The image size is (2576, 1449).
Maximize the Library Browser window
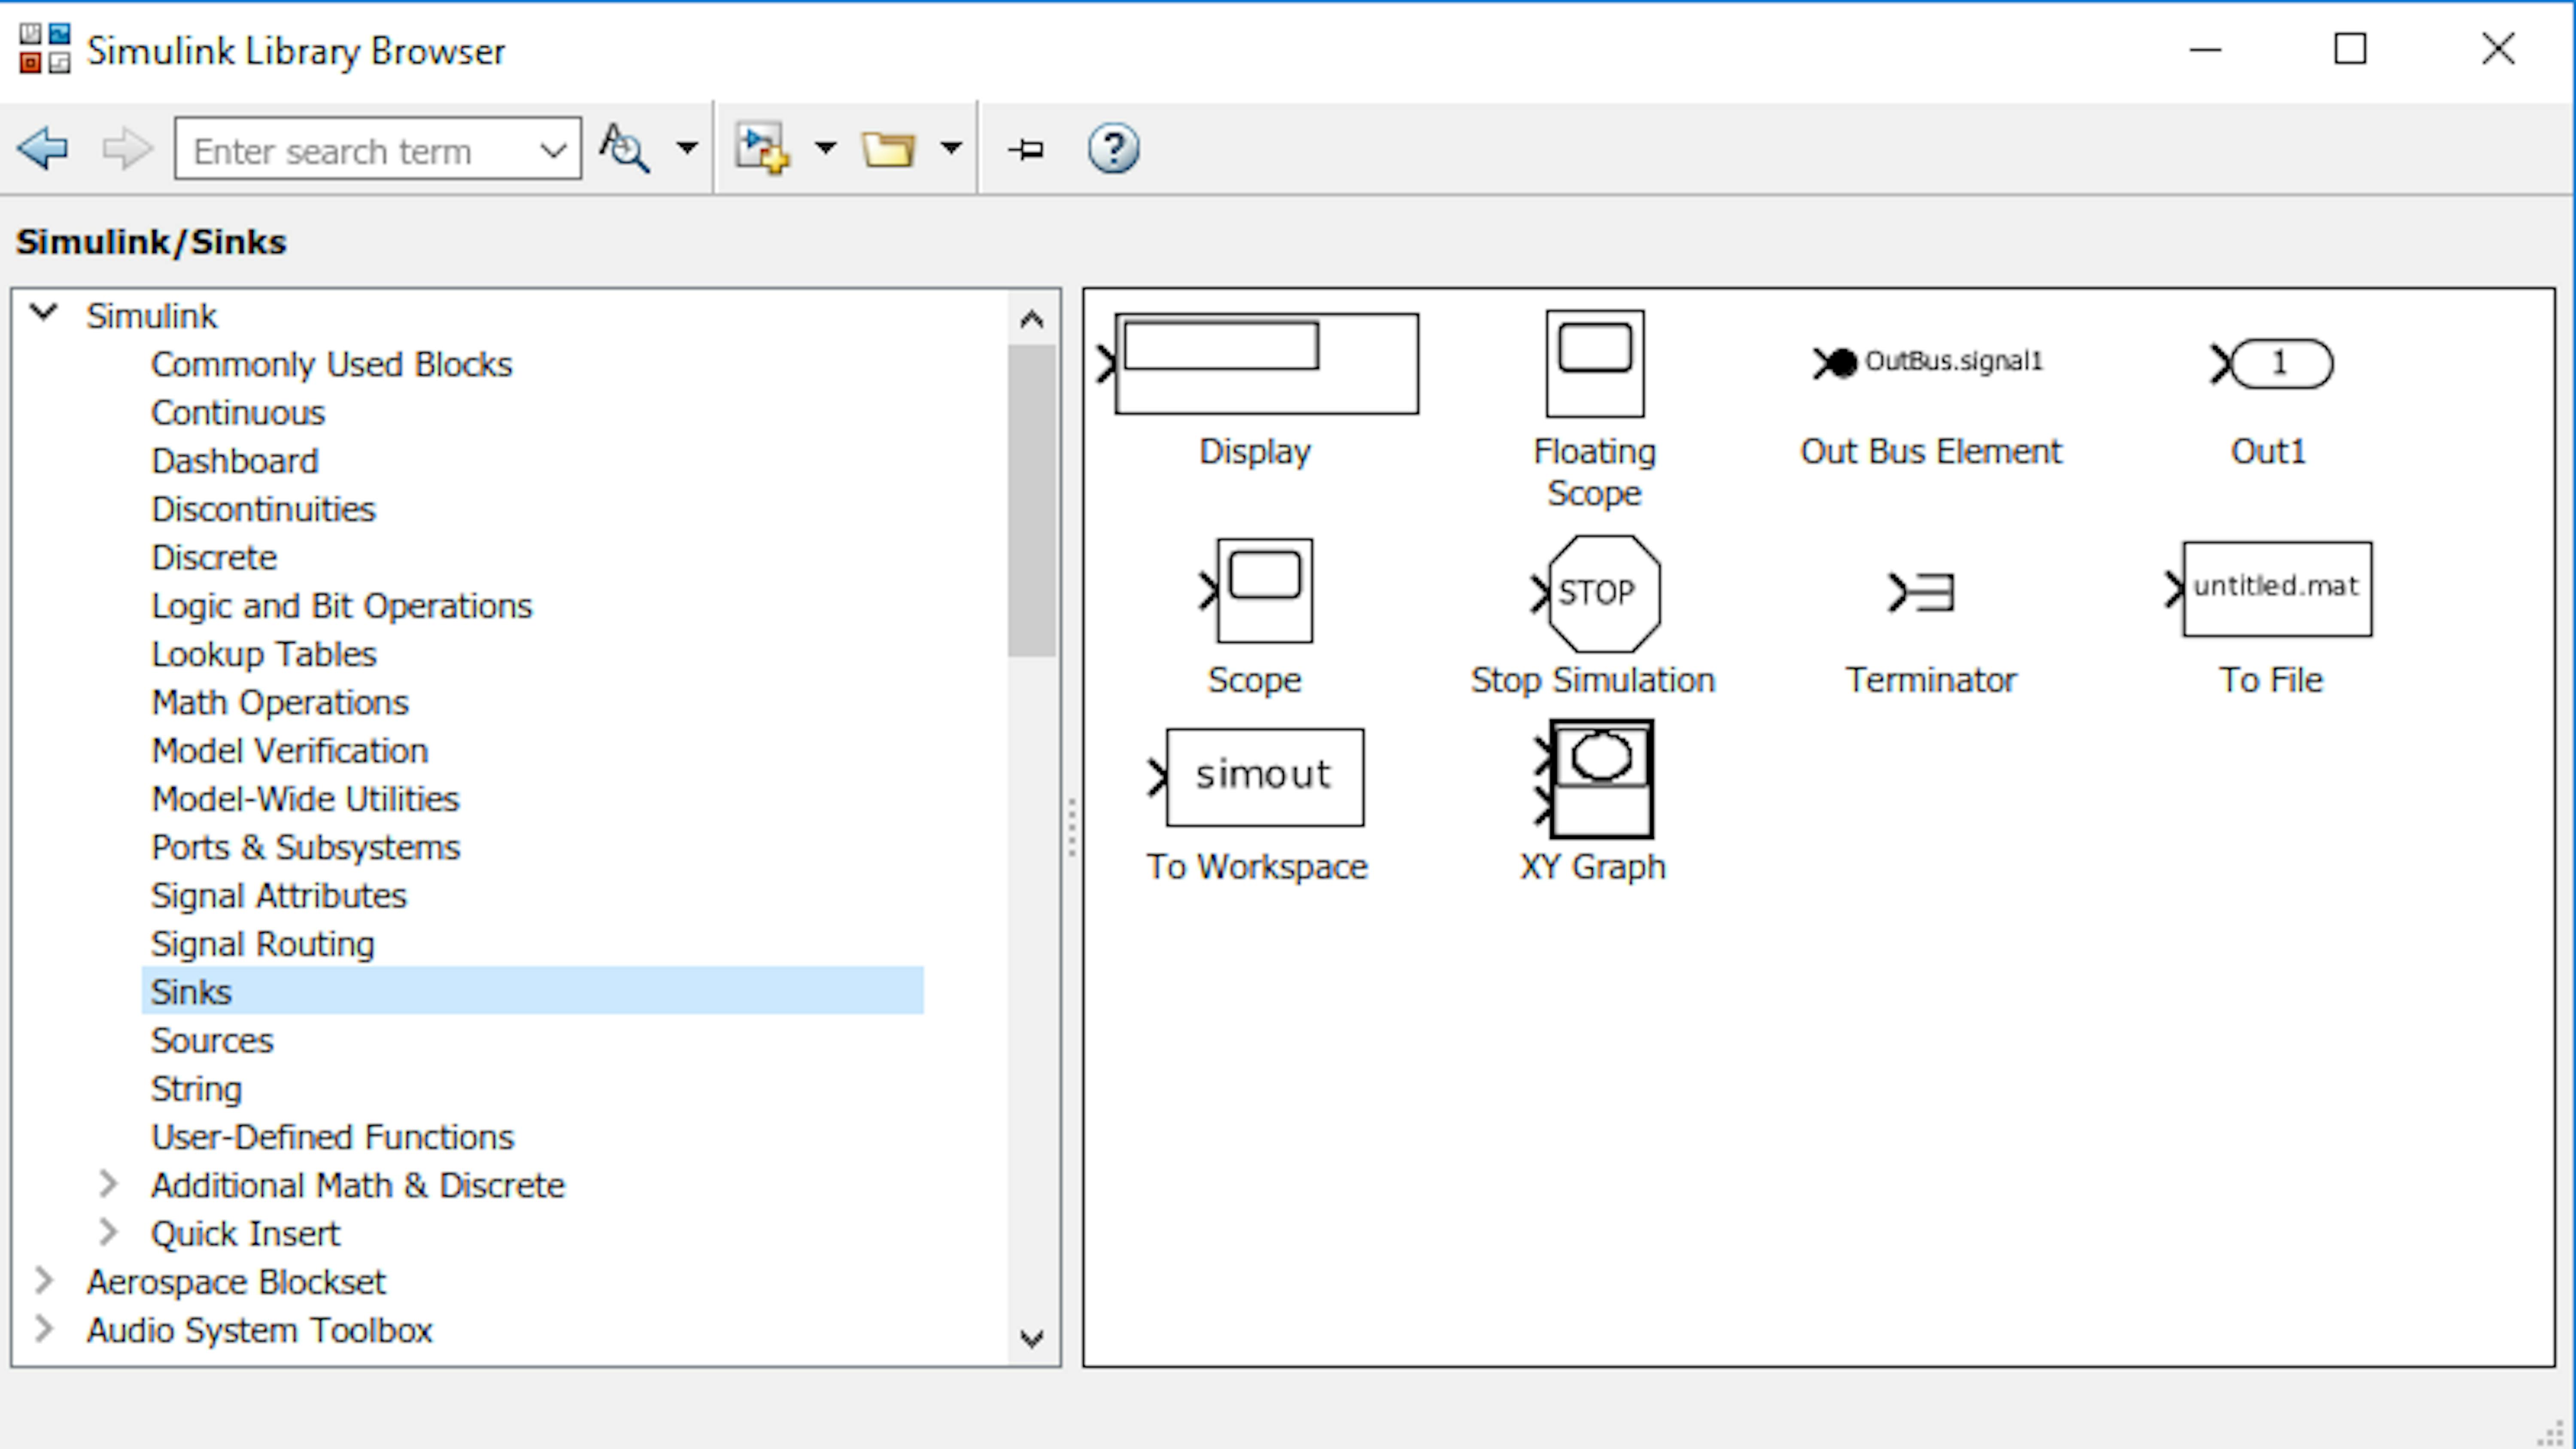pos(2350,48)
